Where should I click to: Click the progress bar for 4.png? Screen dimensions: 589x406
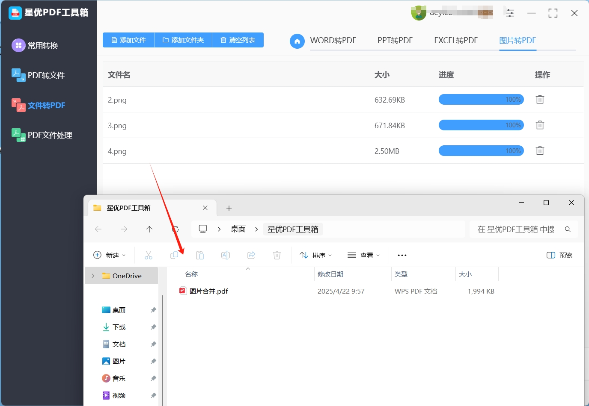click(x=481, y=151)
